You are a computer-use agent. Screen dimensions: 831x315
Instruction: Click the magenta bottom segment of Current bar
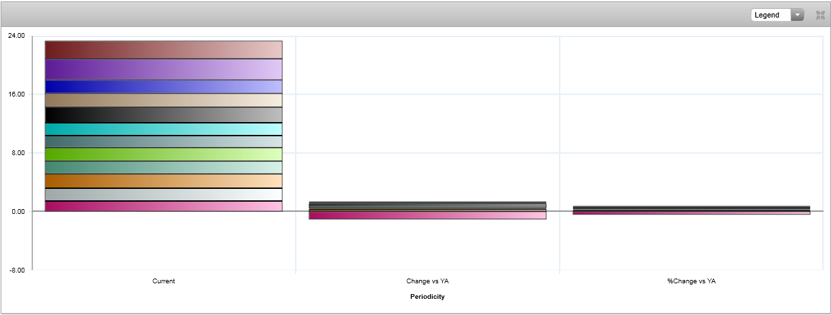[163, 206]
